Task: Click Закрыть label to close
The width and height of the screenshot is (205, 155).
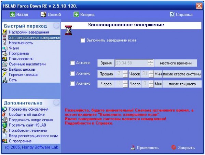Action: (186, 148)
